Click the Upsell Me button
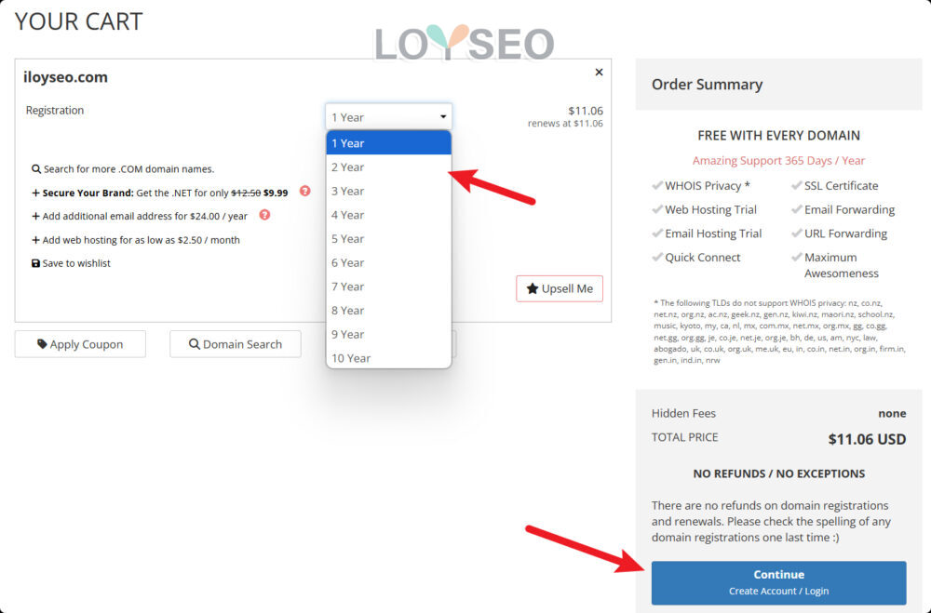 tap(560, 288)
